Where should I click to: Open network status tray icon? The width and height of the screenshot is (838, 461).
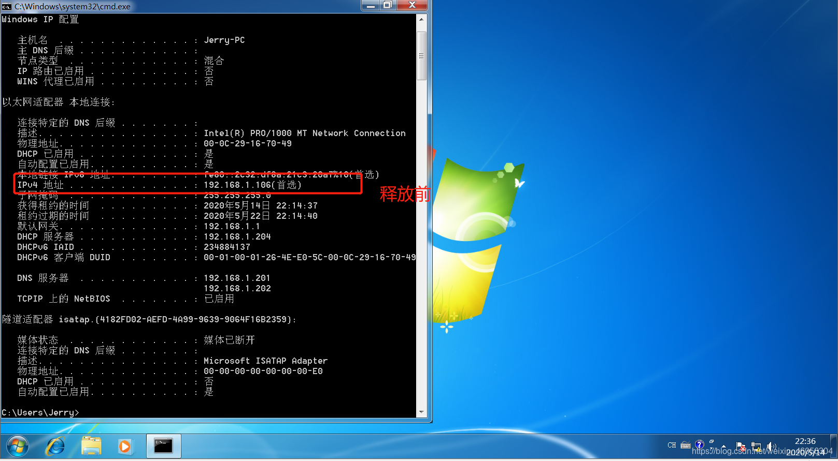[x=756, y=447]
